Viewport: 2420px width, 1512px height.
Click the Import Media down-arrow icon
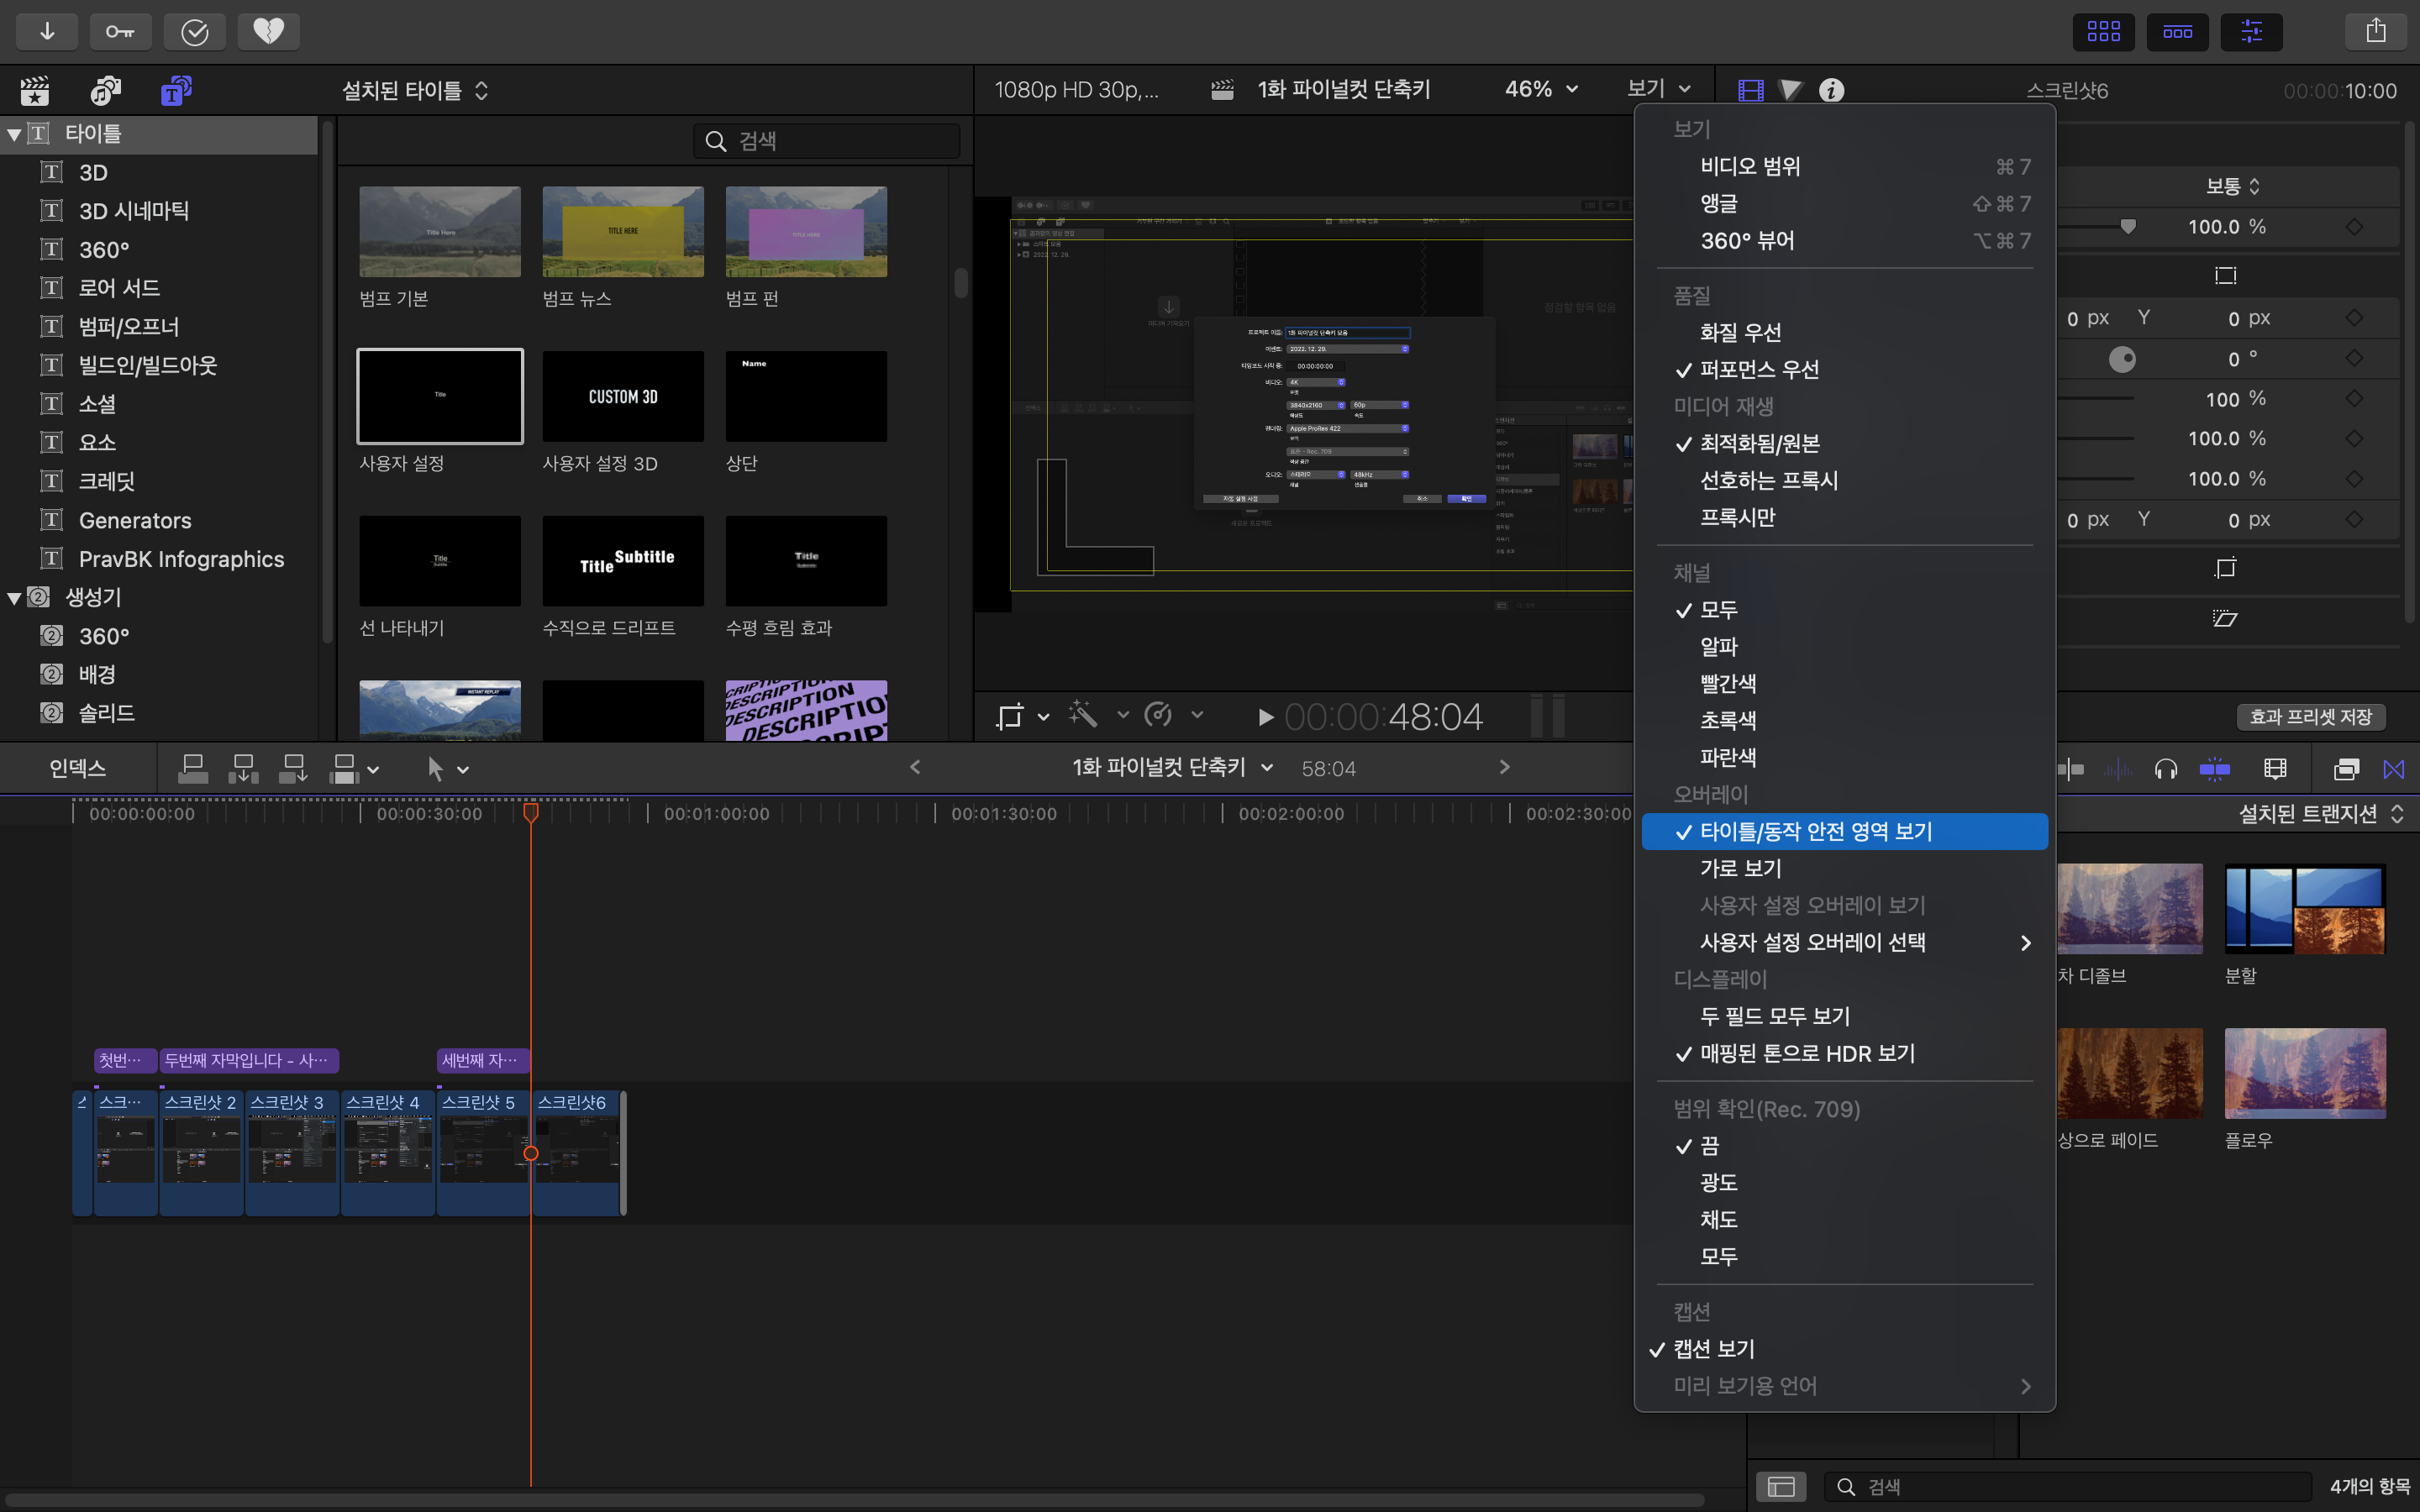(47, 31)
